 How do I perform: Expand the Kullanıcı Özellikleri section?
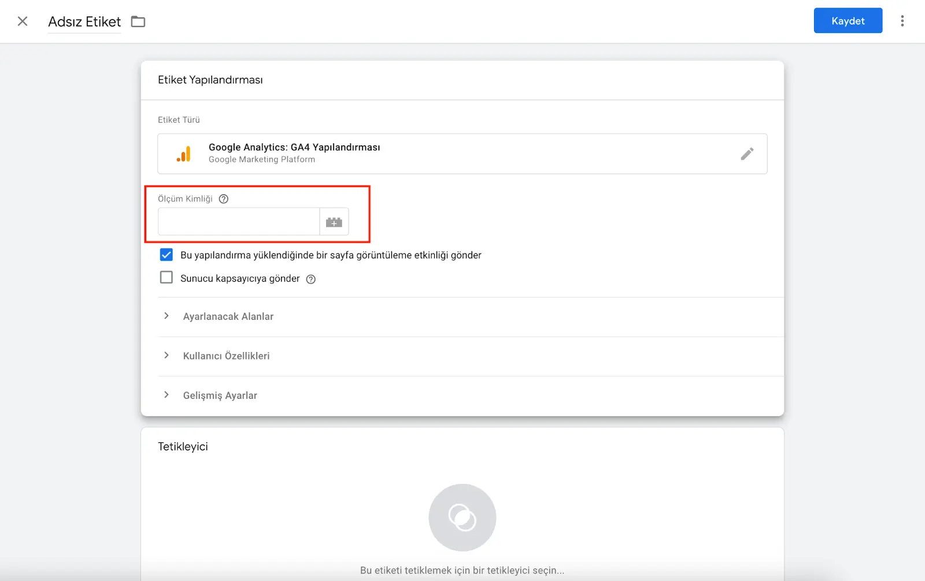(x=226, y=356)
